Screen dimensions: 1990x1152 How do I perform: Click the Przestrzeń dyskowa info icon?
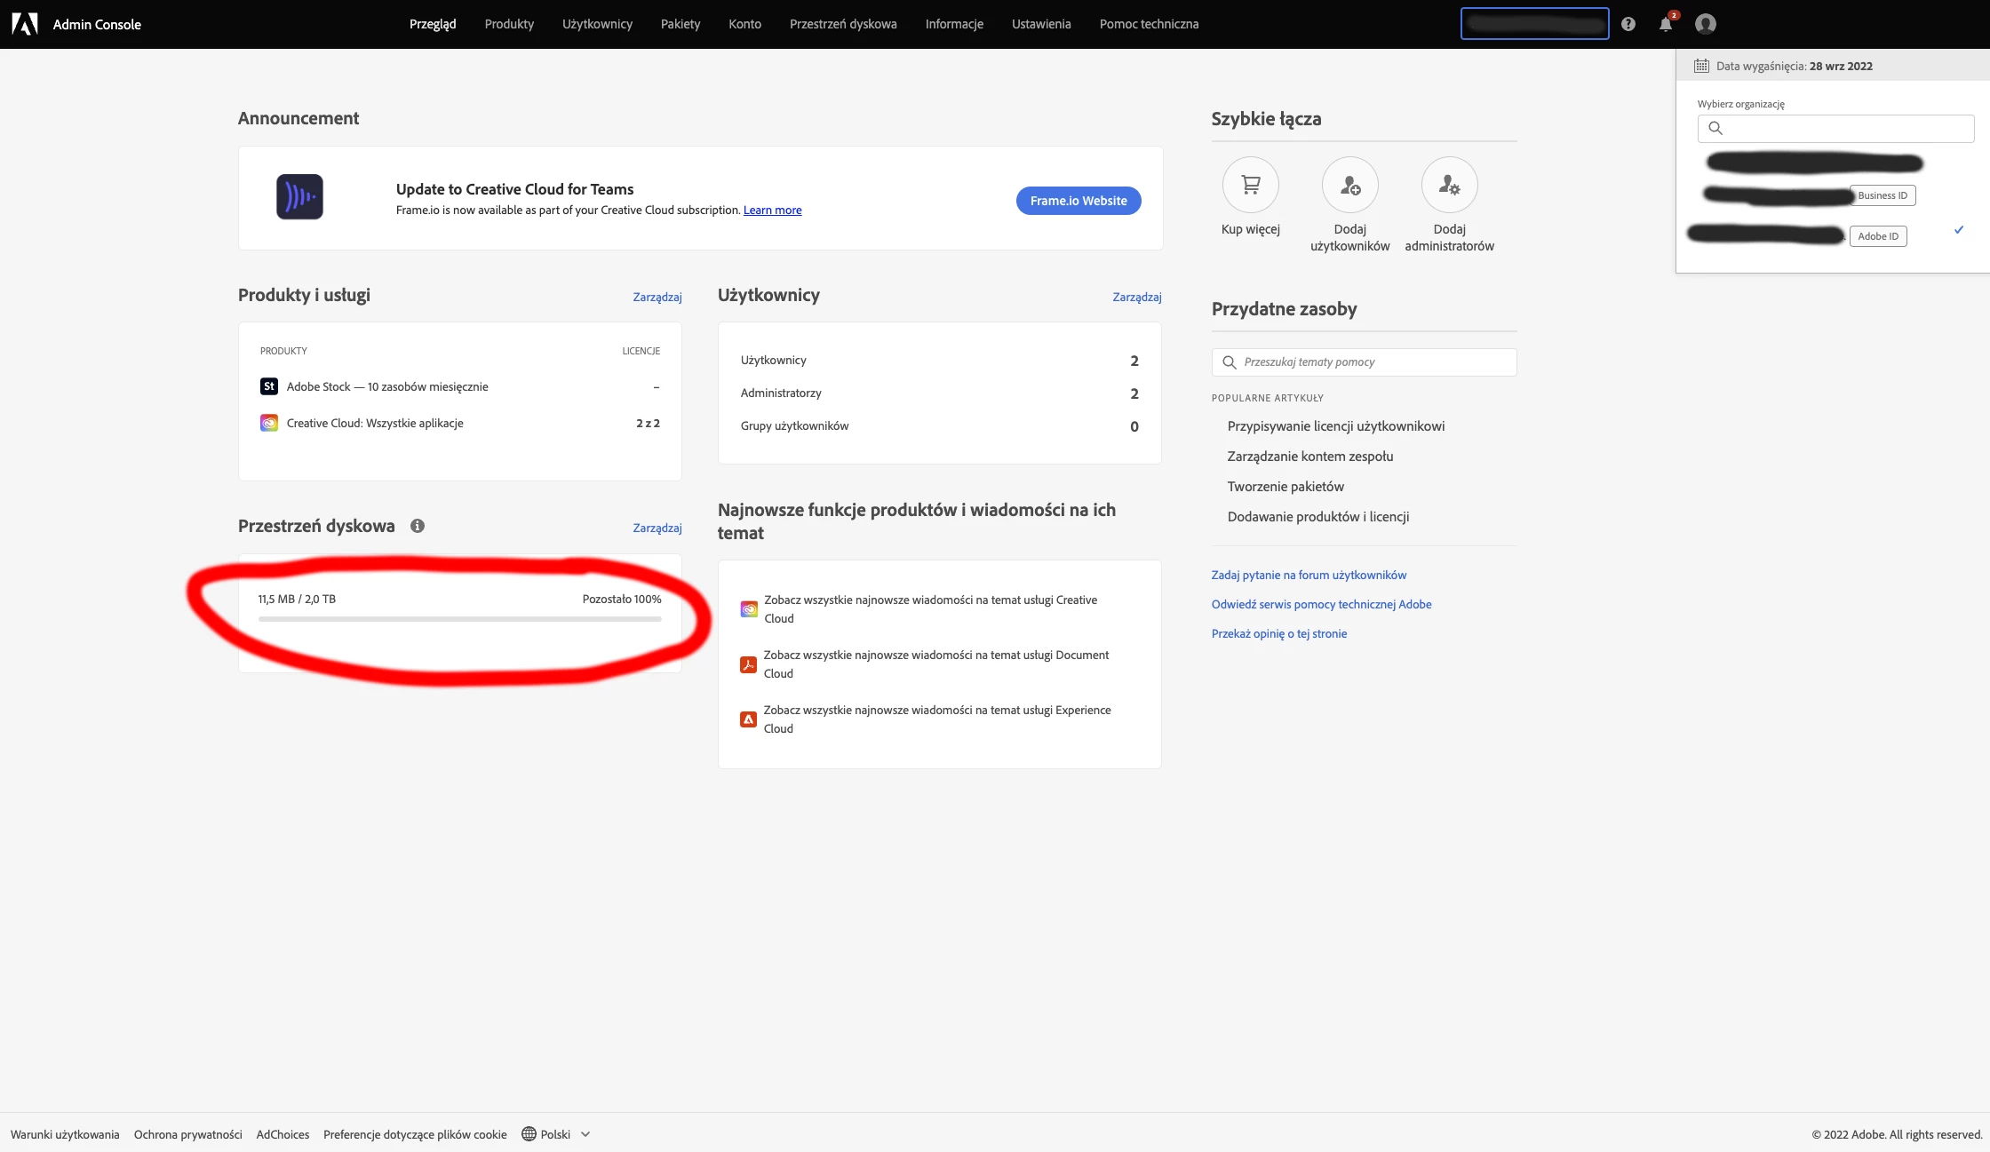click(418, 526)
